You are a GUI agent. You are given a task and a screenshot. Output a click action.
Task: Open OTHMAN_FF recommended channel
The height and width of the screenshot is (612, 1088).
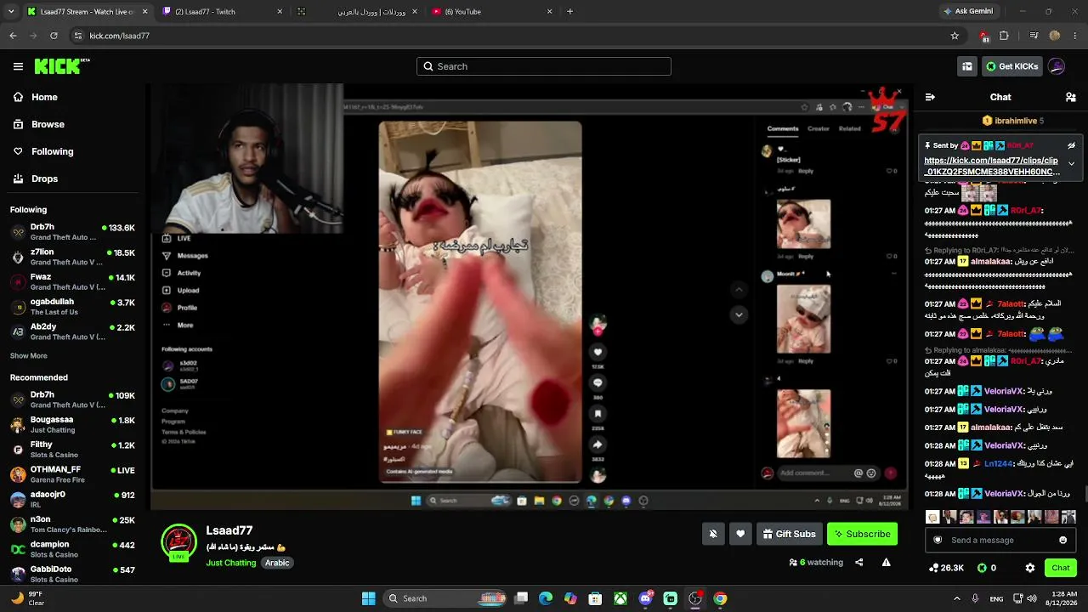(x=73, y=473)
